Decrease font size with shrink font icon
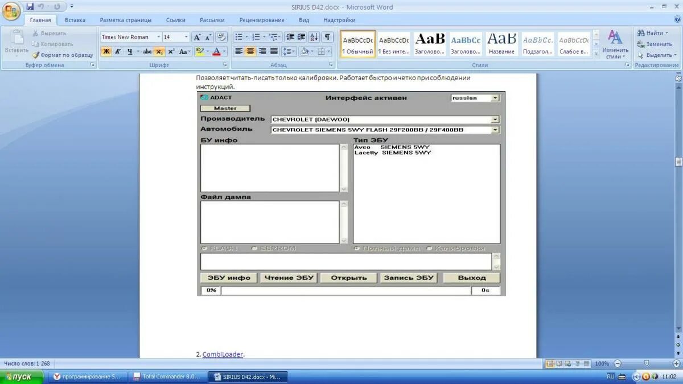683x384 pixels. click(208, 37)
